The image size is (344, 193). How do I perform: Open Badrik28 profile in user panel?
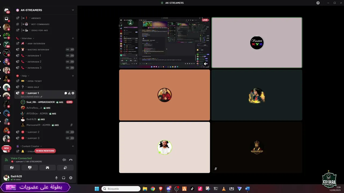click(16, 178)
